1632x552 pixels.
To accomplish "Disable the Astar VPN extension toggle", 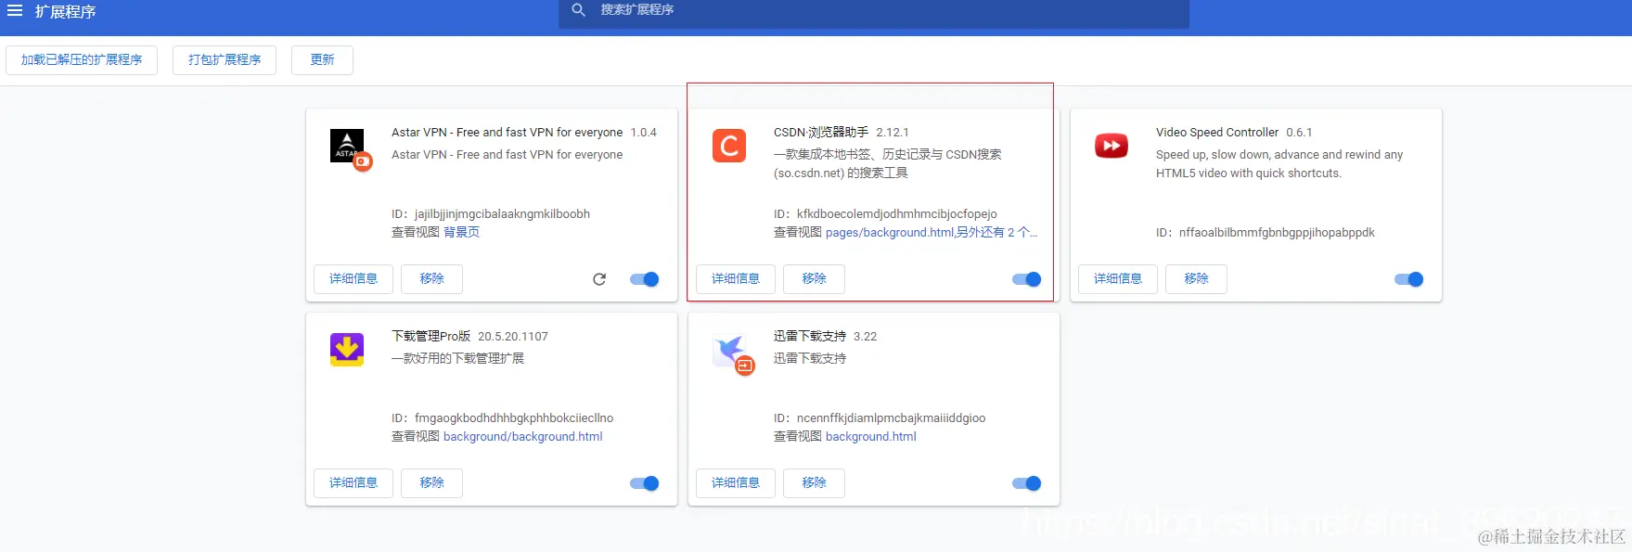I will click(645, 279).
